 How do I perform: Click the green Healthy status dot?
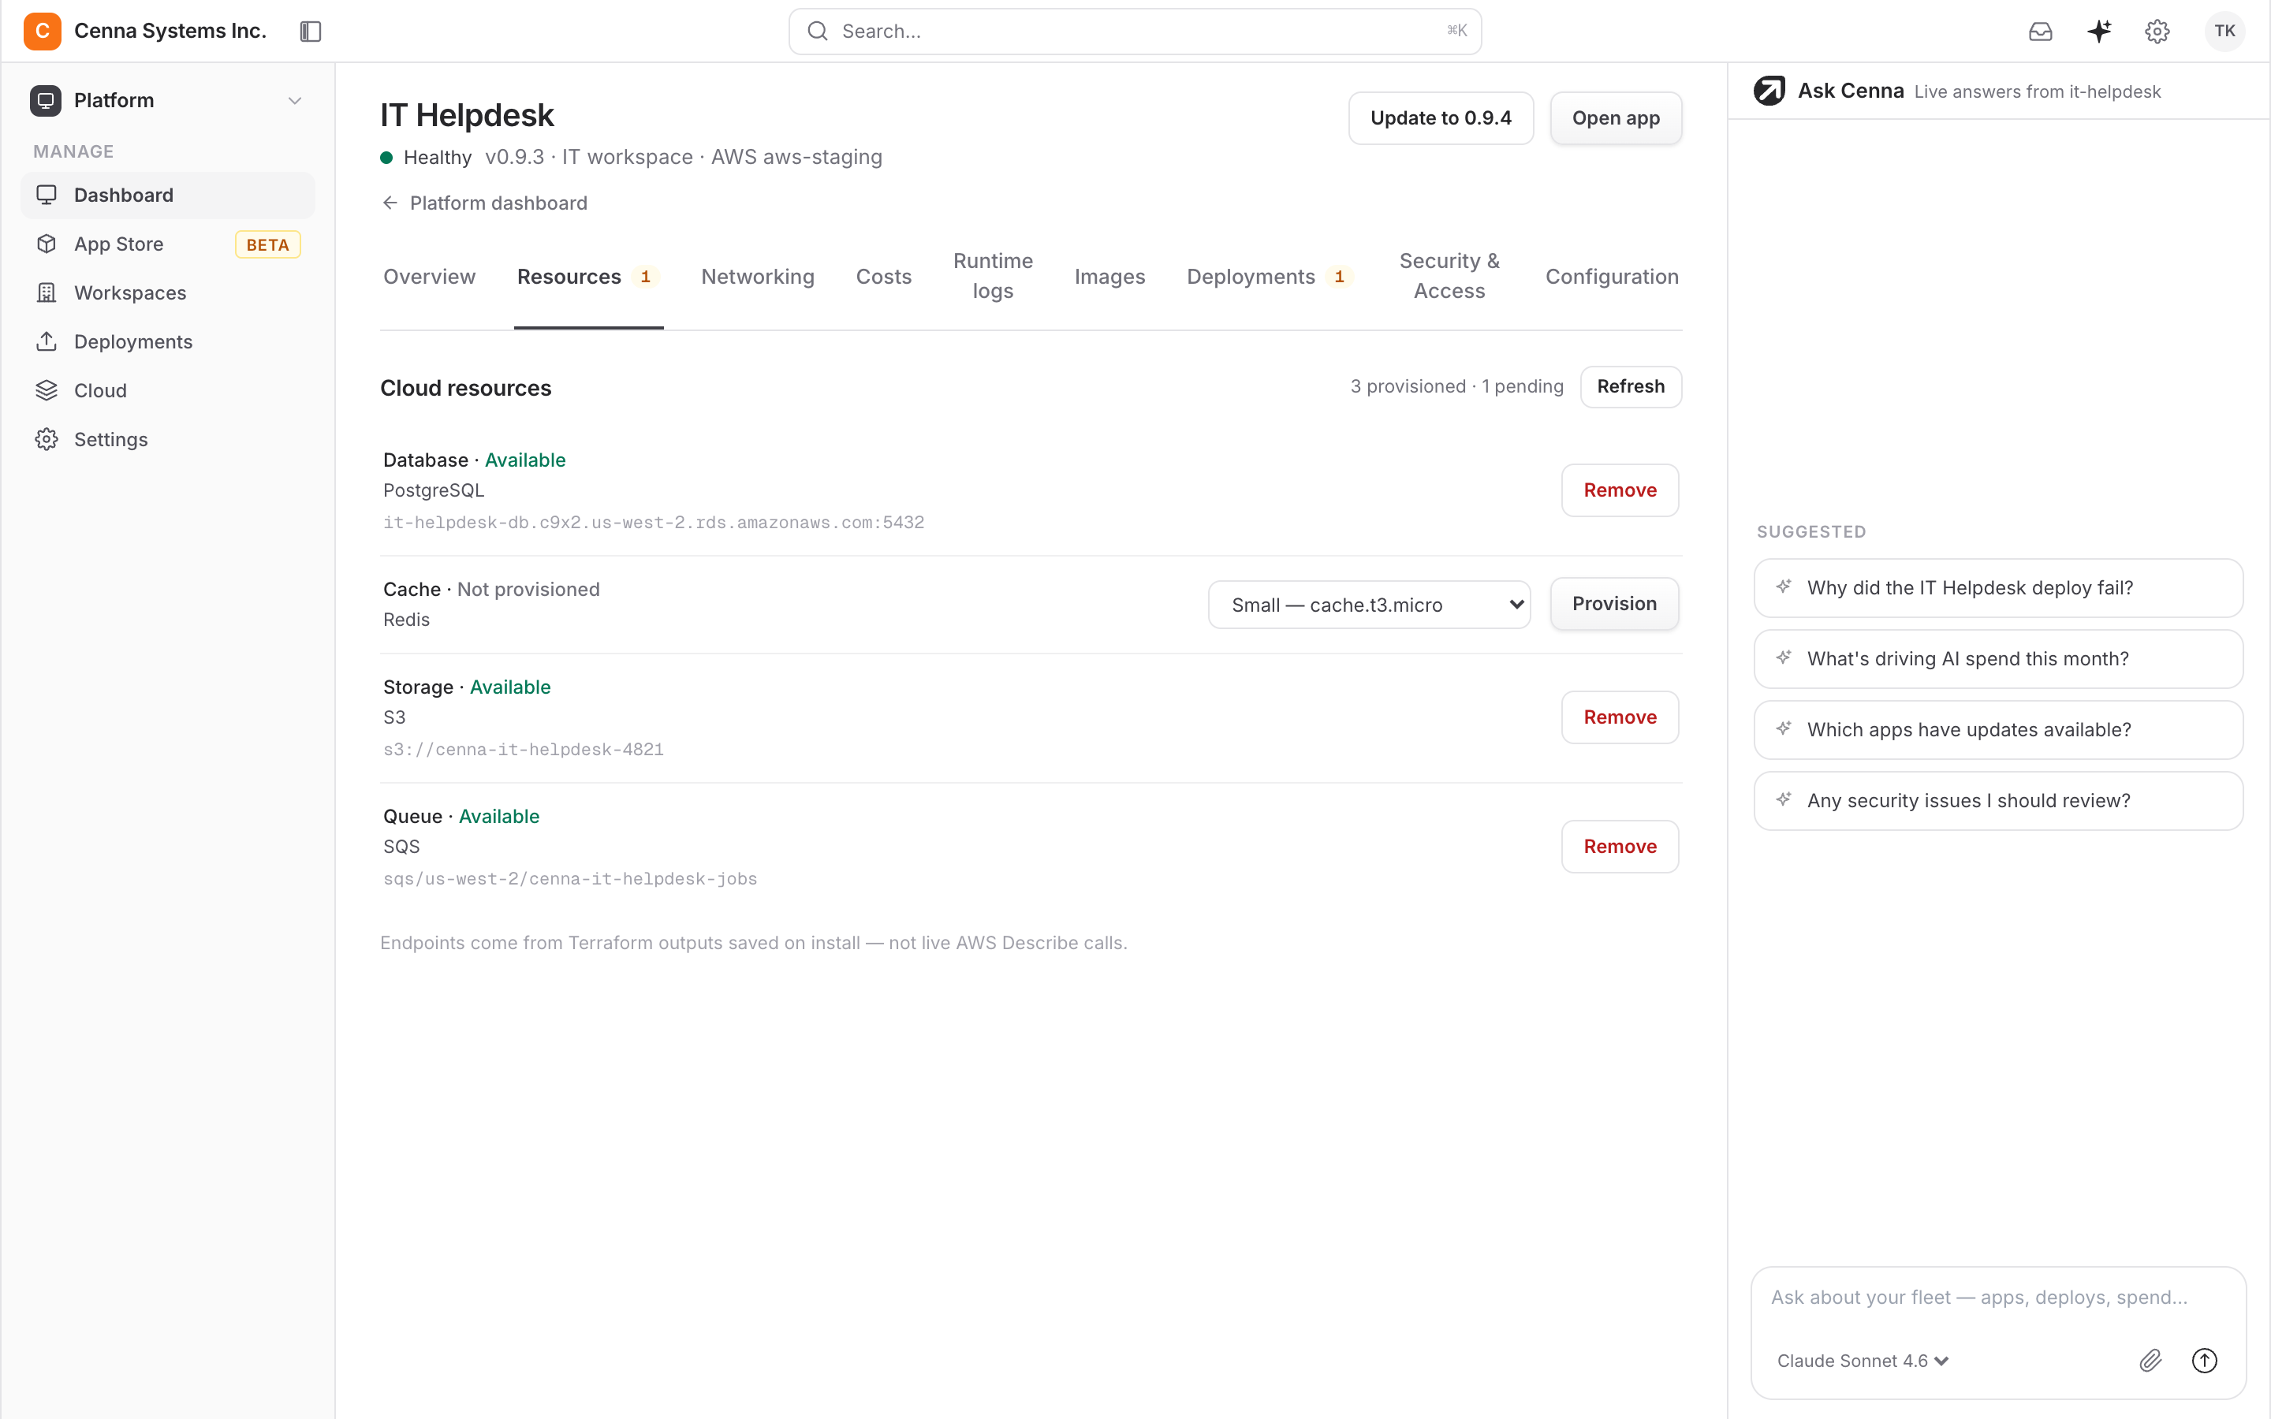tap(386, 158)
